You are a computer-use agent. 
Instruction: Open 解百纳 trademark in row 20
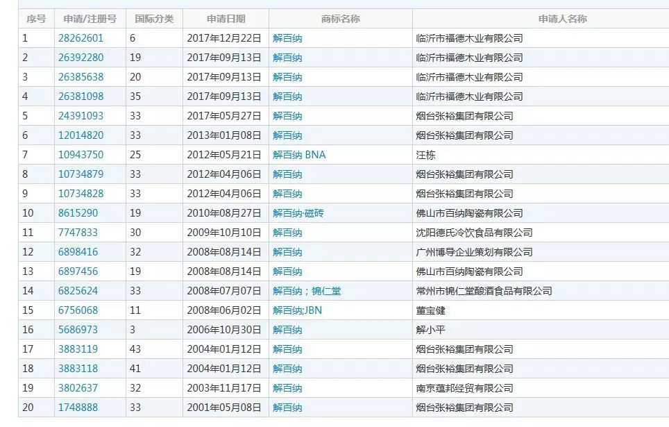287,408
